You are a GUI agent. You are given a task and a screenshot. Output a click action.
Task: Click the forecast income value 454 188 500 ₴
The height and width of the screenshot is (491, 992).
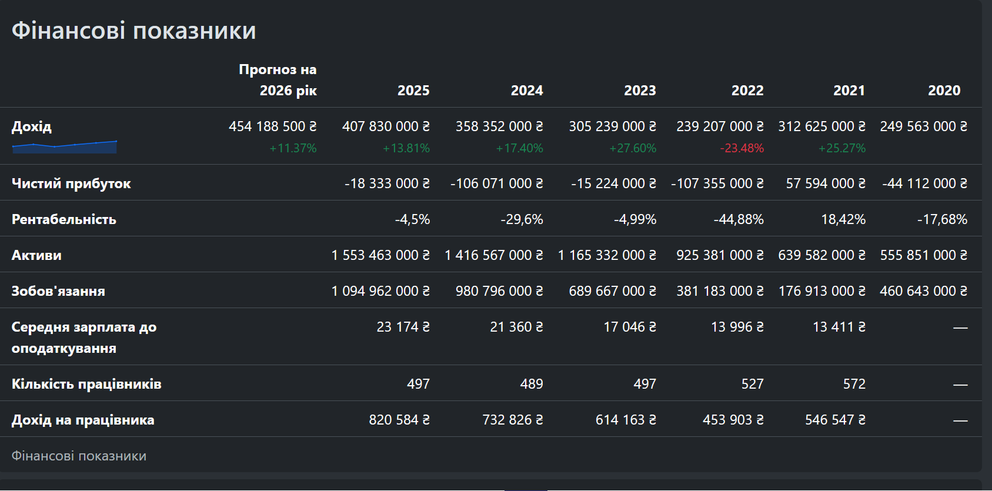[273, 126]
